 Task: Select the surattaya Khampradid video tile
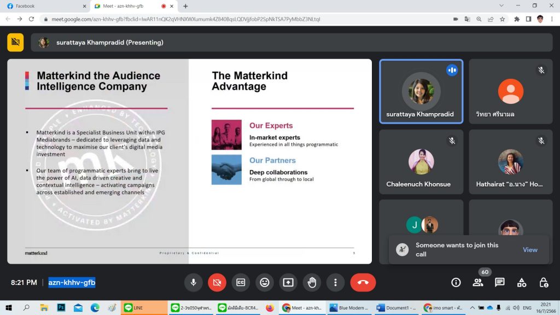tap(421, 91)
